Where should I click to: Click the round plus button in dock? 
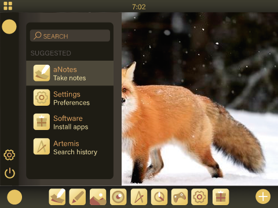pyautogui.click(x=263, y=196)
